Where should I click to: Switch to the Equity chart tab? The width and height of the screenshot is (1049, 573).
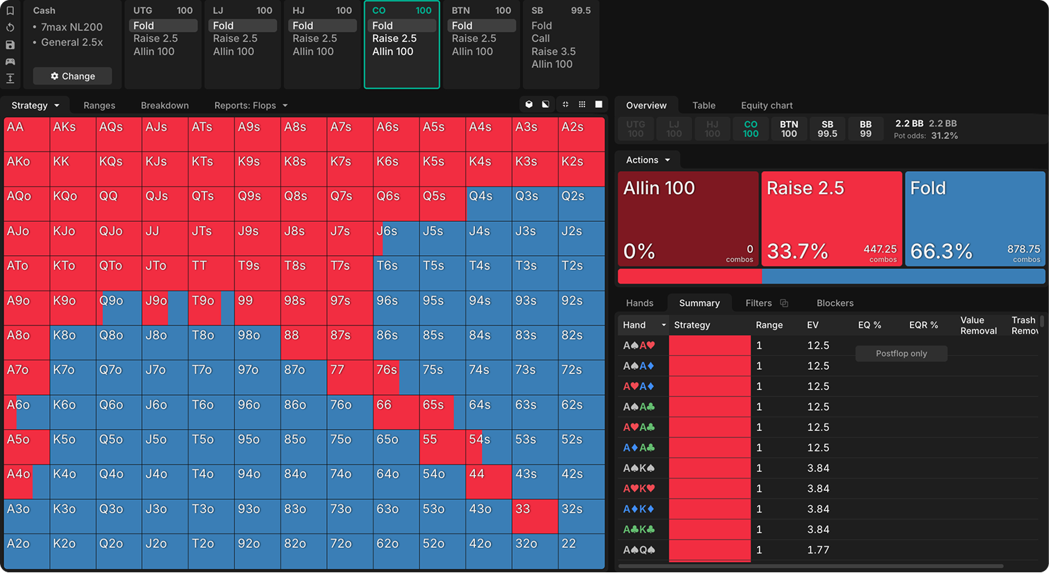[767, 105]
